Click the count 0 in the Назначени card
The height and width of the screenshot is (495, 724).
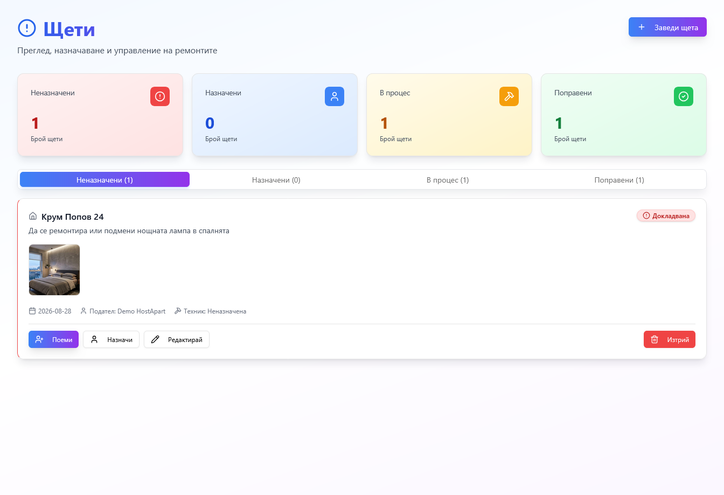(210, 123)
